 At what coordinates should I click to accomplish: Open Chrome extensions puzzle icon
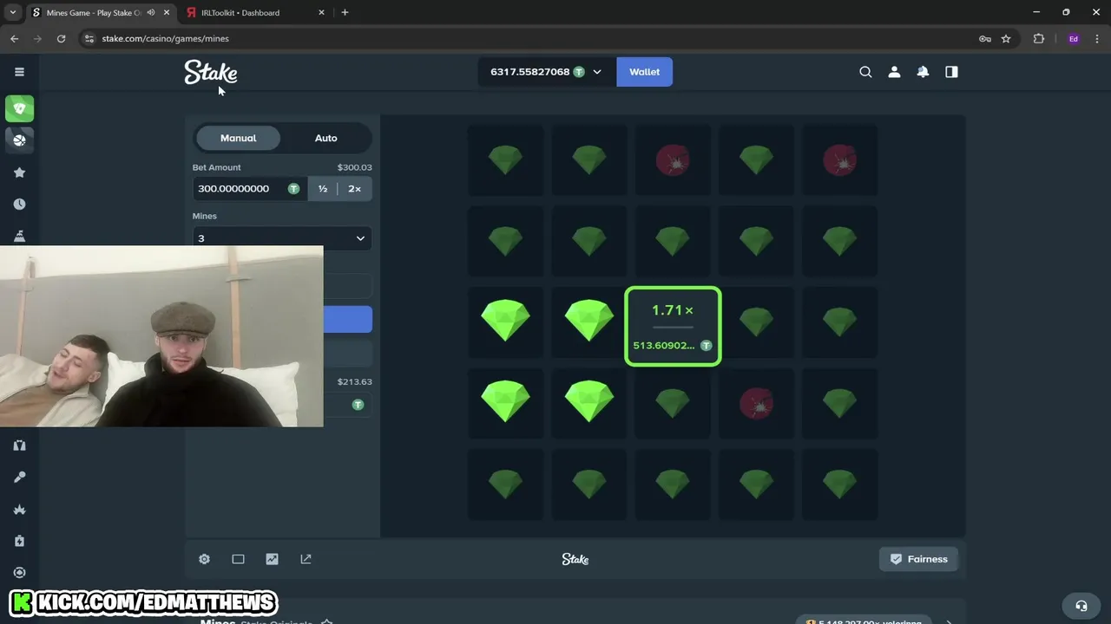coord(1038,39)
